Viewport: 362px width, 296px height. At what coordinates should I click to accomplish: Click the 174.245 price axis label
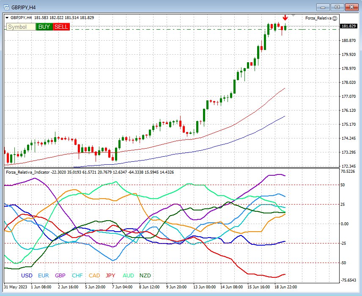348,138
